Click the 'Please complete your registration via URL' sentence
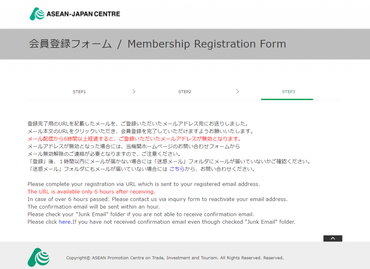The height and width of the screenshot is (269, 370). (143, 184)
